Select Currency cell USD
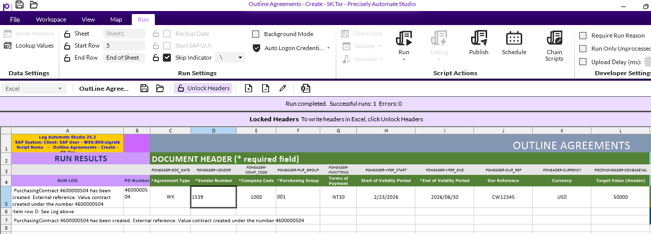The image size is (651, 234). [562, 197]
